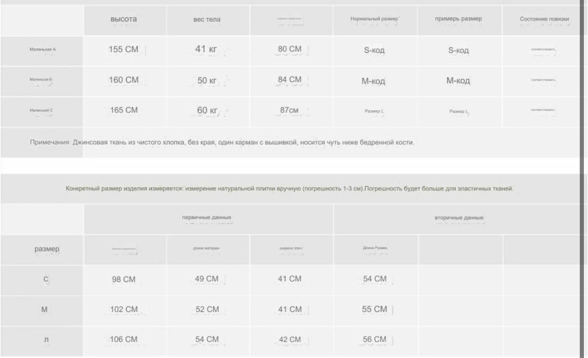
Task: Click M-код under примерь размер column
Action: (459, 81)
